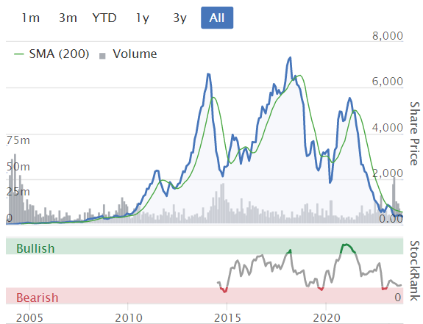423x324 pixels.
Task: Click the 2015 x-axis label
Action: [x=227, y=318]
